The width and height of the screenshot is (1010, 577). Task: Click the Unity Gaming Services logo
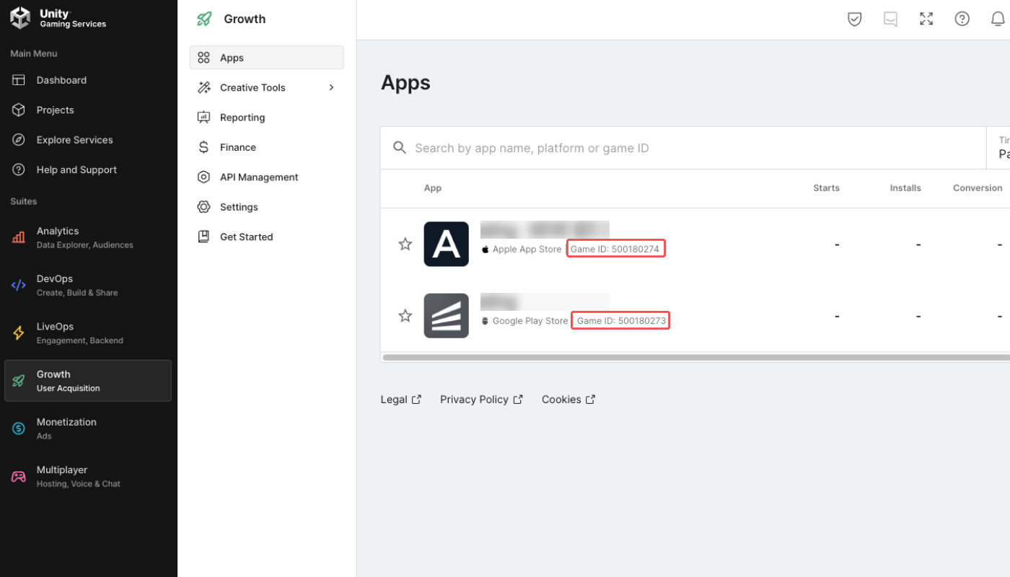(58, 19)
